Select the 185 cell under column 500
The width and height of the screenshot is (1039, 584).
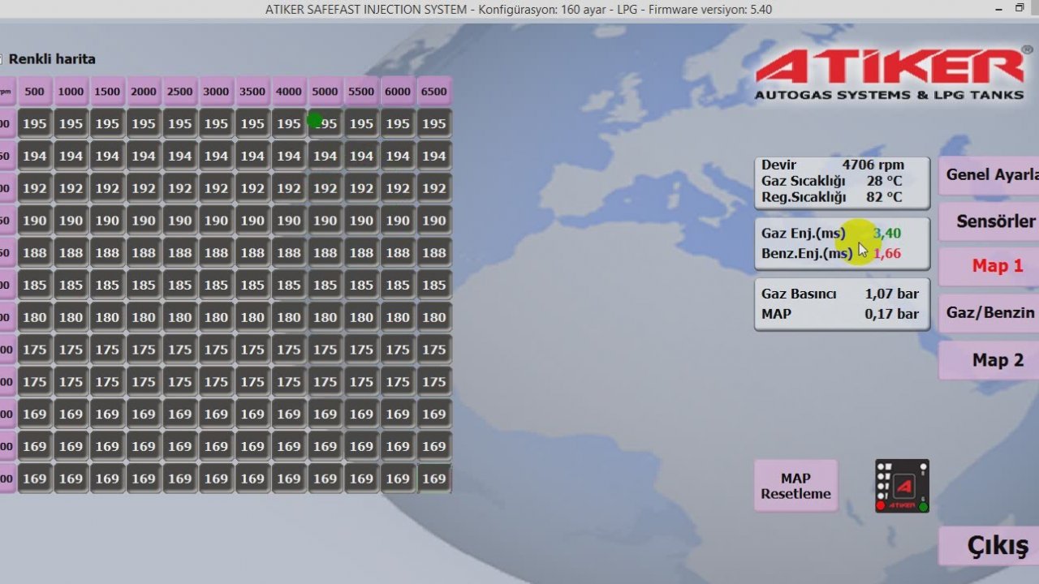click(35, 286)
